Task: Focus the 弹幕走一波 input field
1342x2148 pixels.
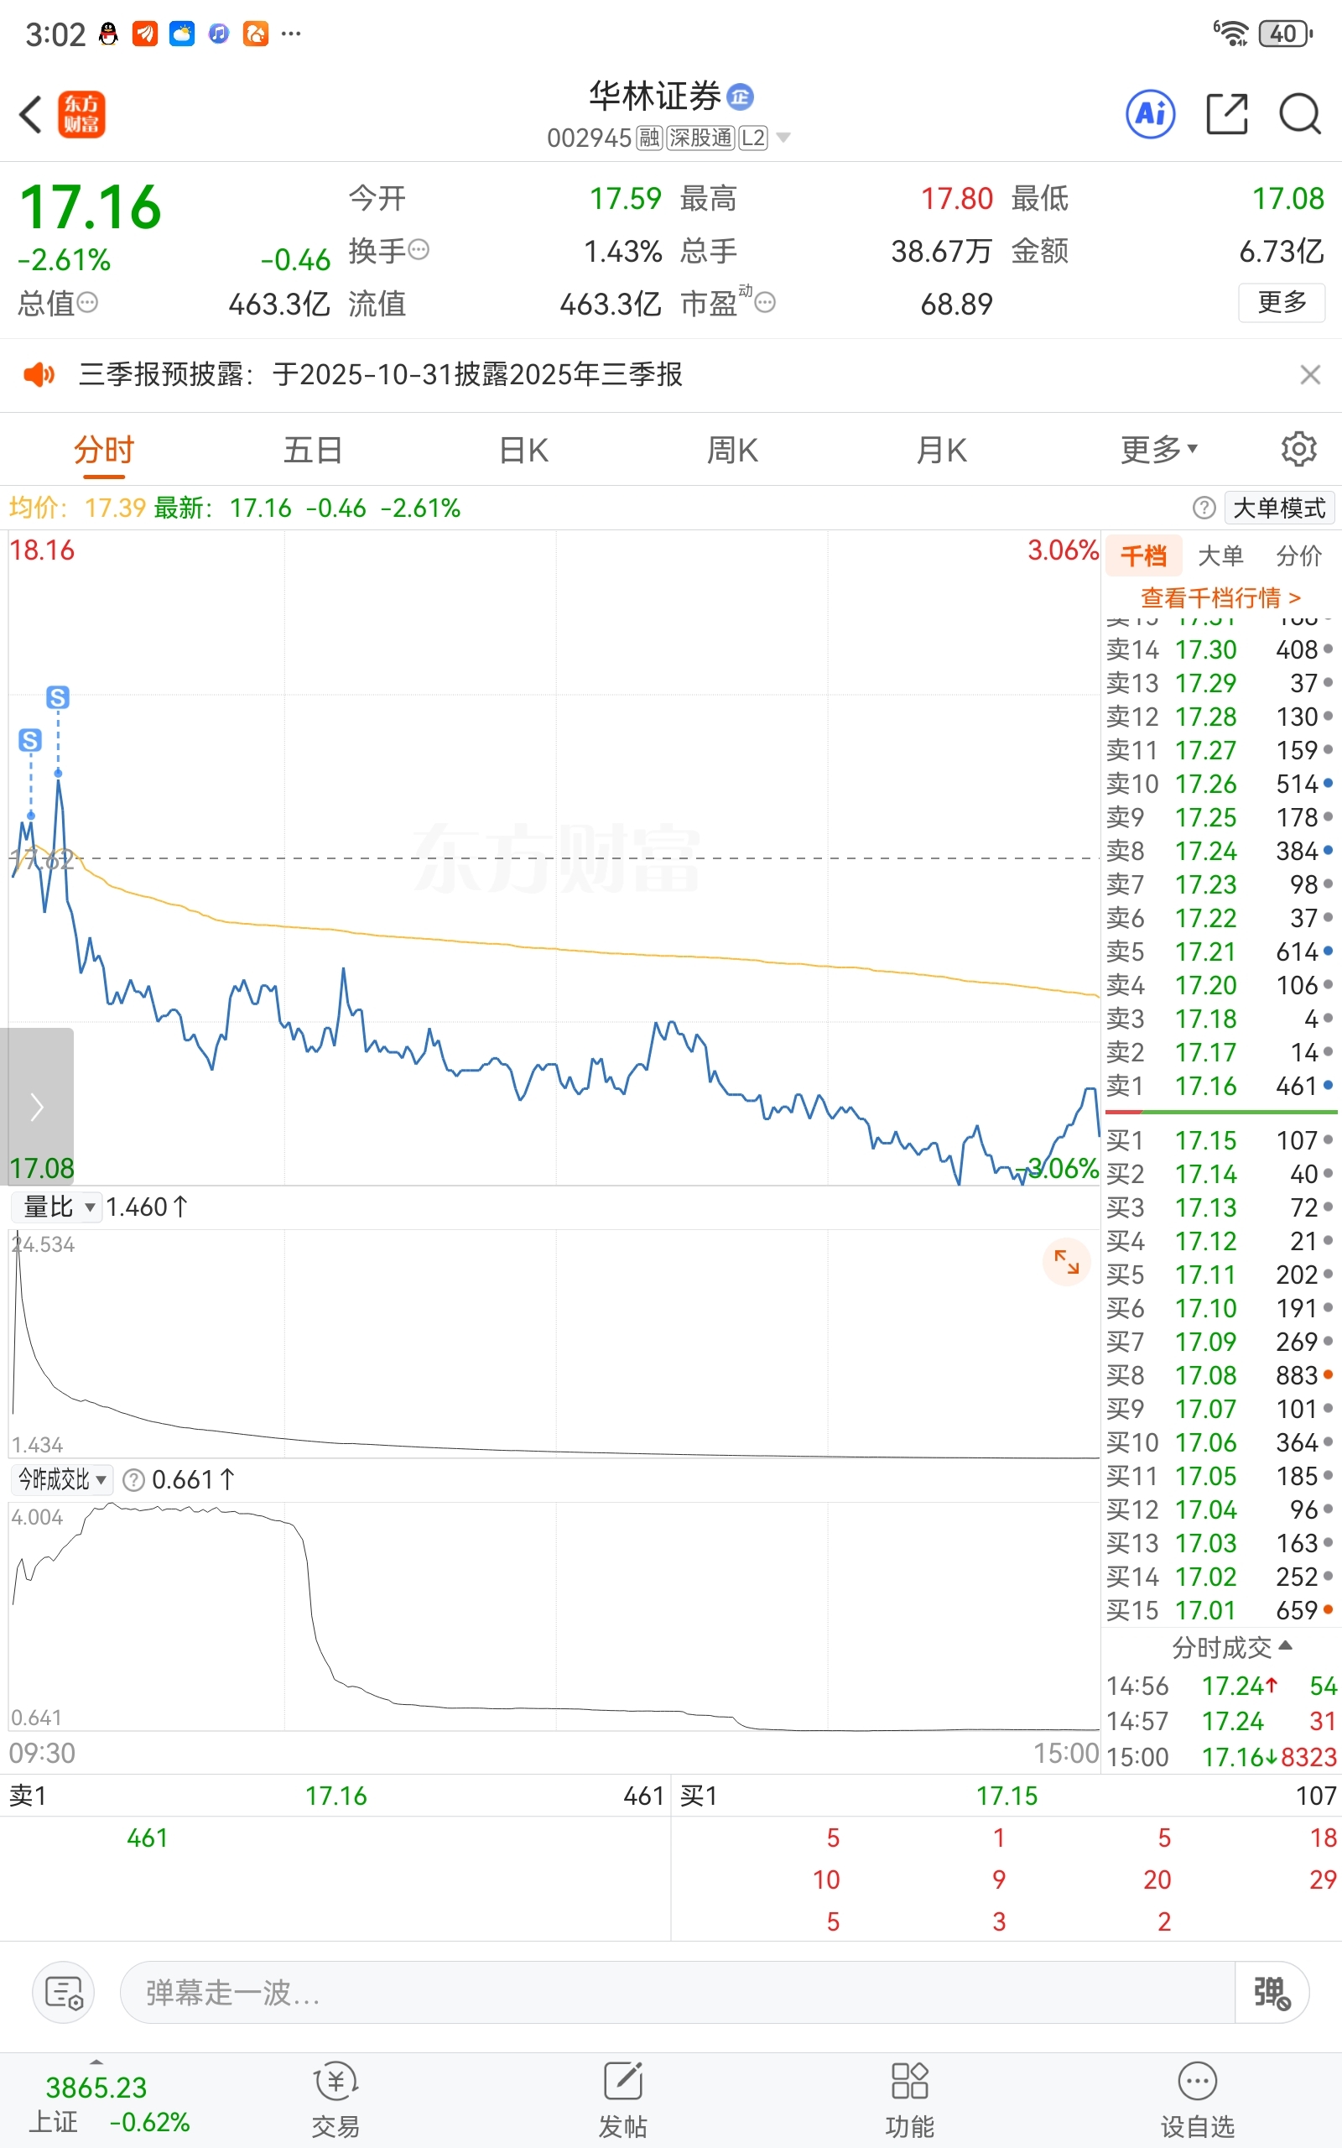Action: pos(677,1993)
